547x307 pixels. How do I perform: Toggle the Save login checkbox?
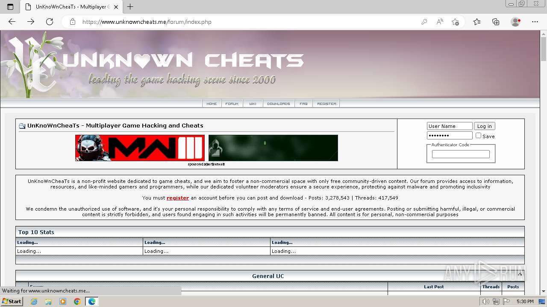click(x=478, y=136)
